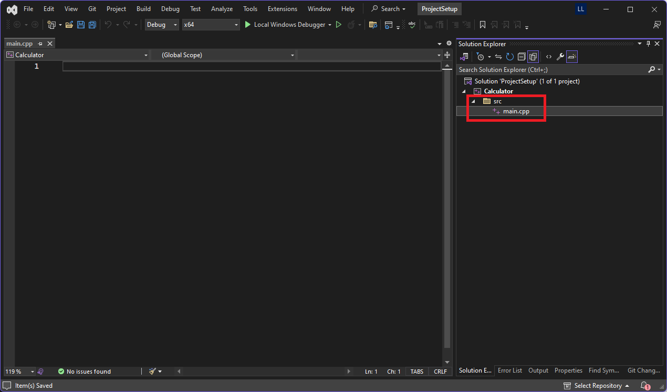This screenshot has width=667, height=392.
Task: Open Local Windows Debugger dropdown arrow
Action: click(x=330, y=25)
